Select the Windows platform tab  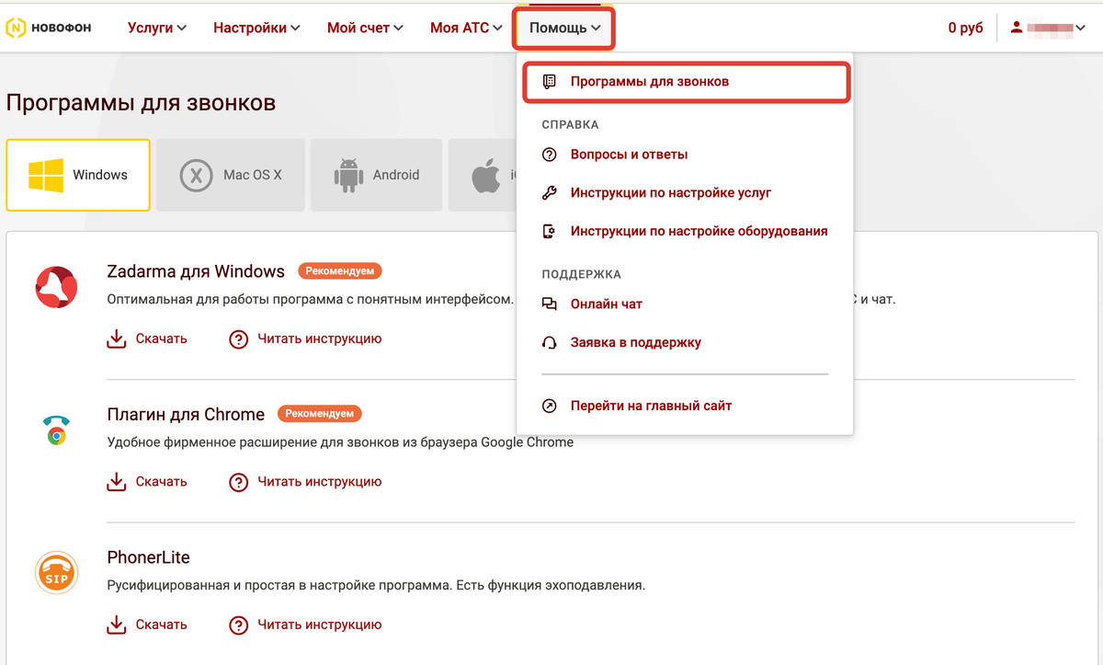pyautogui.click(x=78, y=175)
